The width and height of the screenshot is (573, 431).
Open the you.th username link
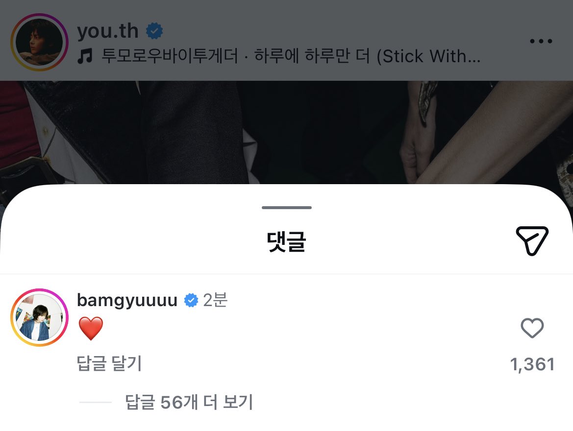[108, 31]
